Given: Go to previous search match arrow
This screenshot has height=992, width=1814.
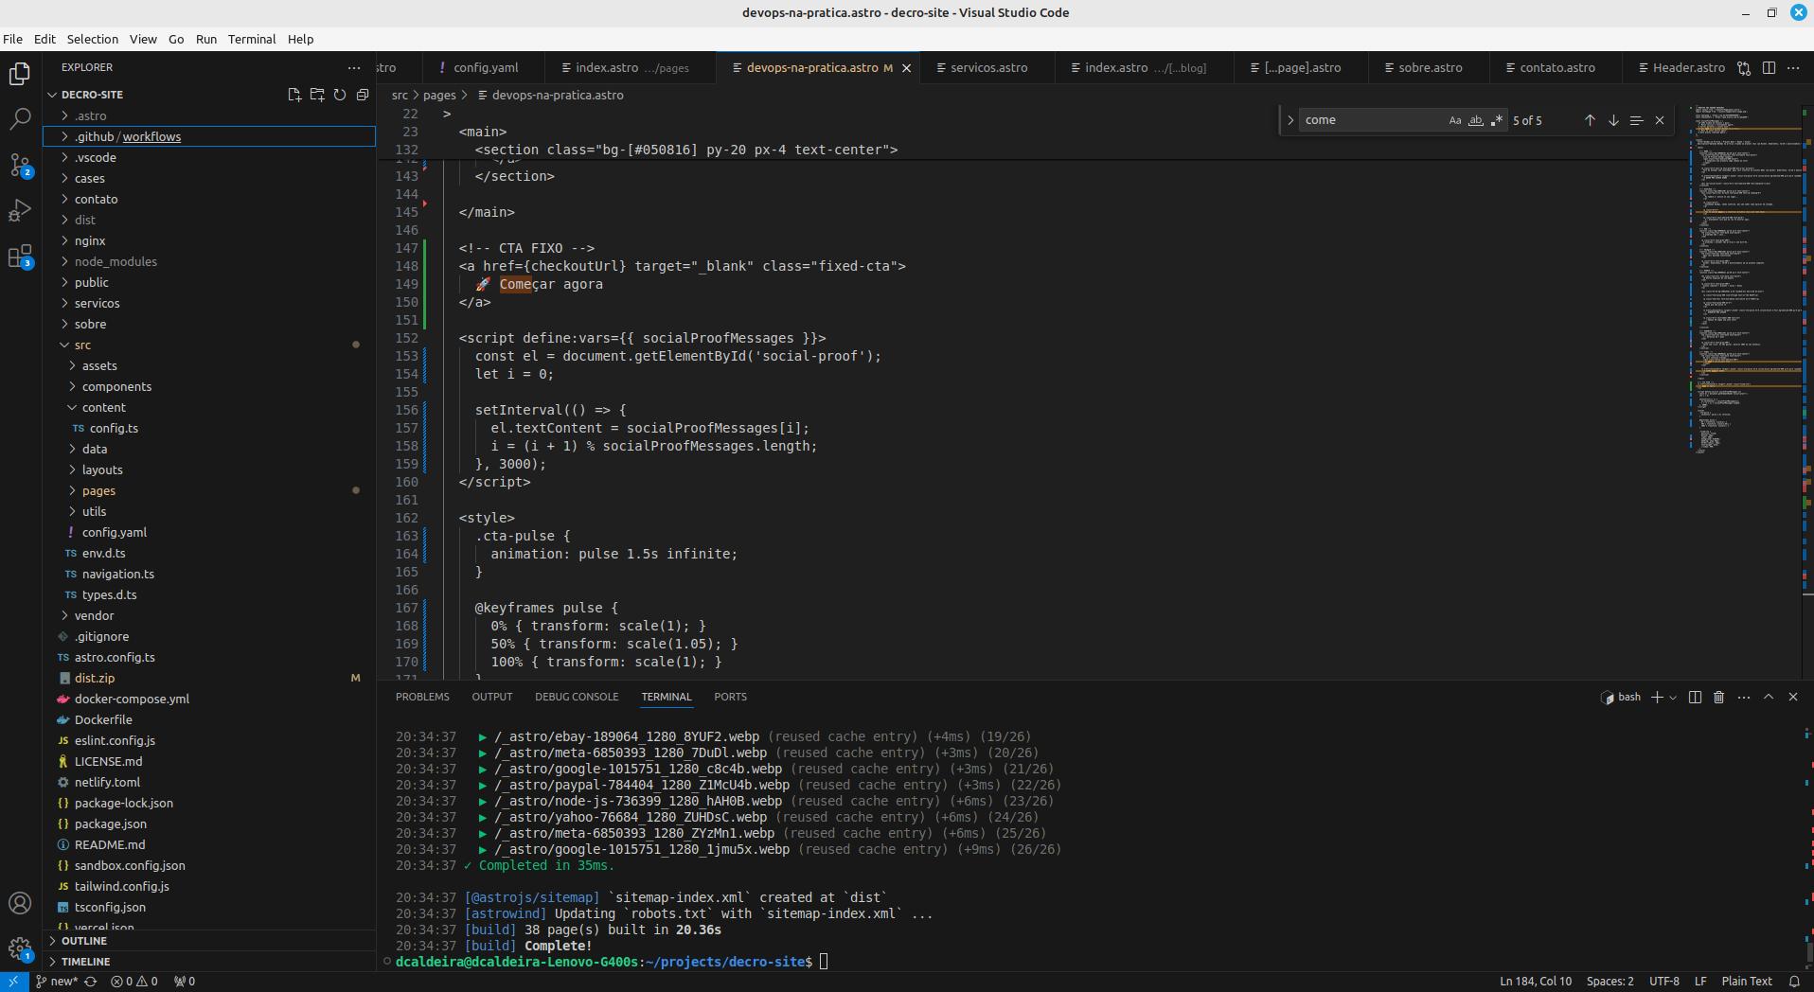Looking at the screenshot, I should point(1590,120).
